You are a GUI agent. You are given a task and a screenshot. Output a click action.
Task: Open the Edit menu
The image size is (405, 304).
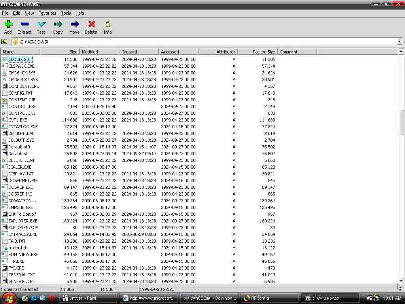pyautogui.click(x=17, y=13)
